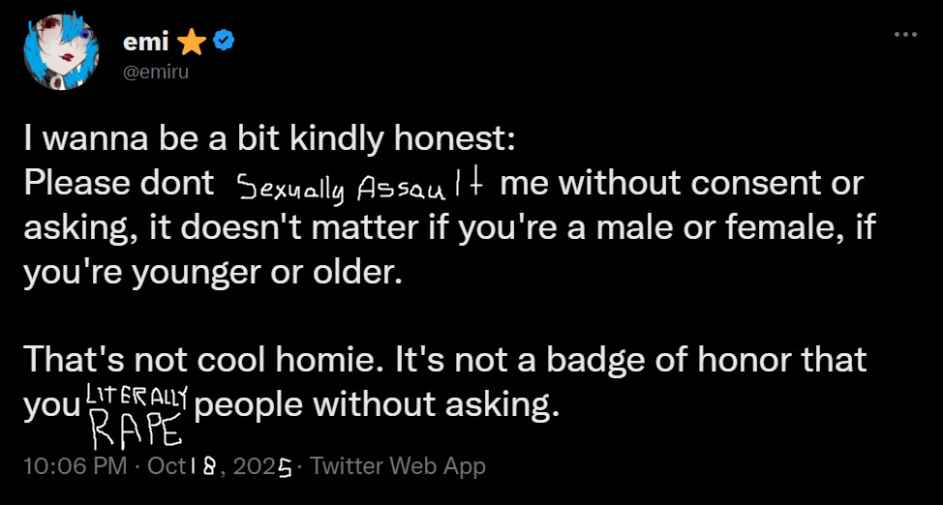
Task: Click the phrase "badge of honor that"
Action: coord(707,360)
